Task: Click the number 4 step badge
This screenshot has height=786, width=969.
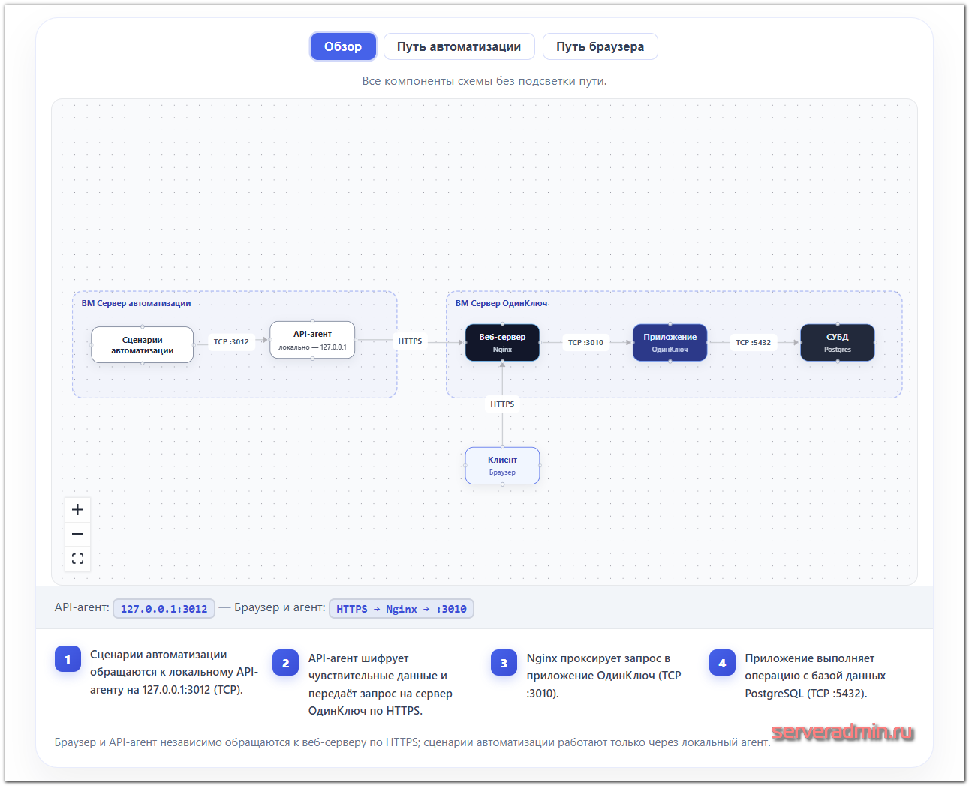Action: tap(722, 663)
